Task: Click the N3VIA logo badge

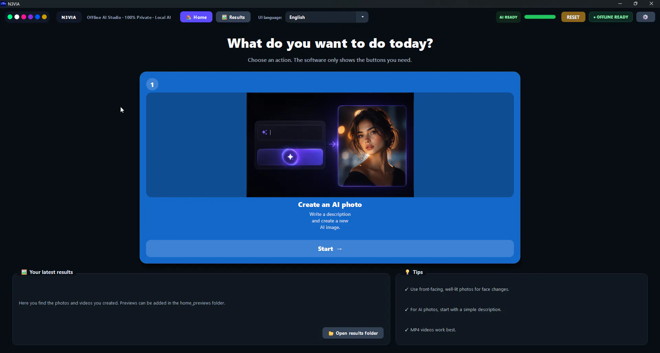Action: (69, 17)
